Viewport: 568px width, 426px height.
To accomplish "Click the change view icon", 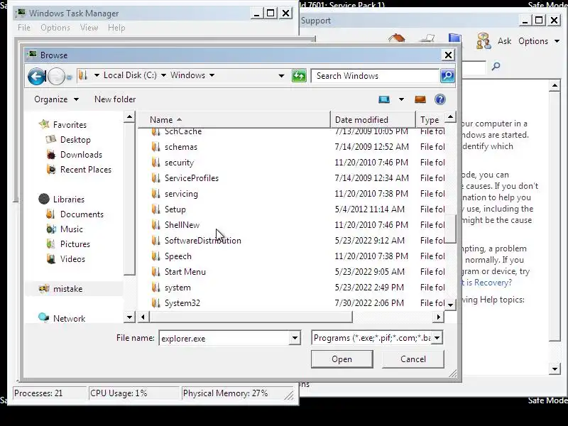I will pyautogui.click(x=384, y=99).
